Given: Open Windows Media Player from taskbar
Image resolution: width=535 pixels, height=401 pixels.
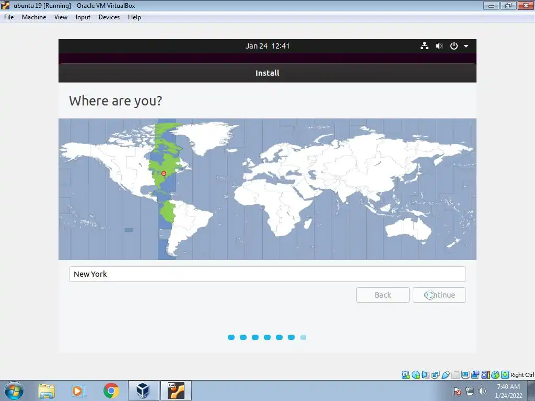Looking at the screenshot, I should click(78, 391).
